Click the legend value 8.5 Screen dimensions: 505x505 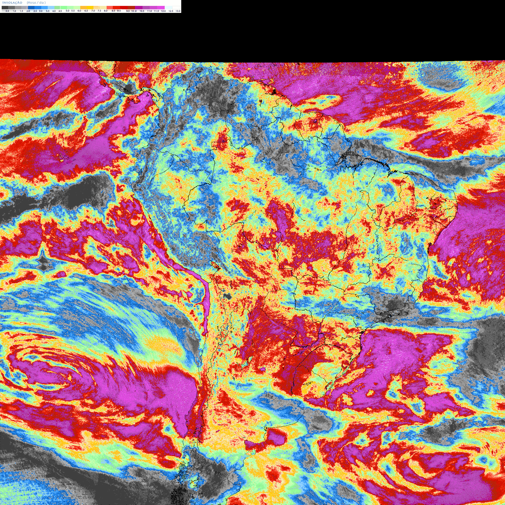[113, 11]
